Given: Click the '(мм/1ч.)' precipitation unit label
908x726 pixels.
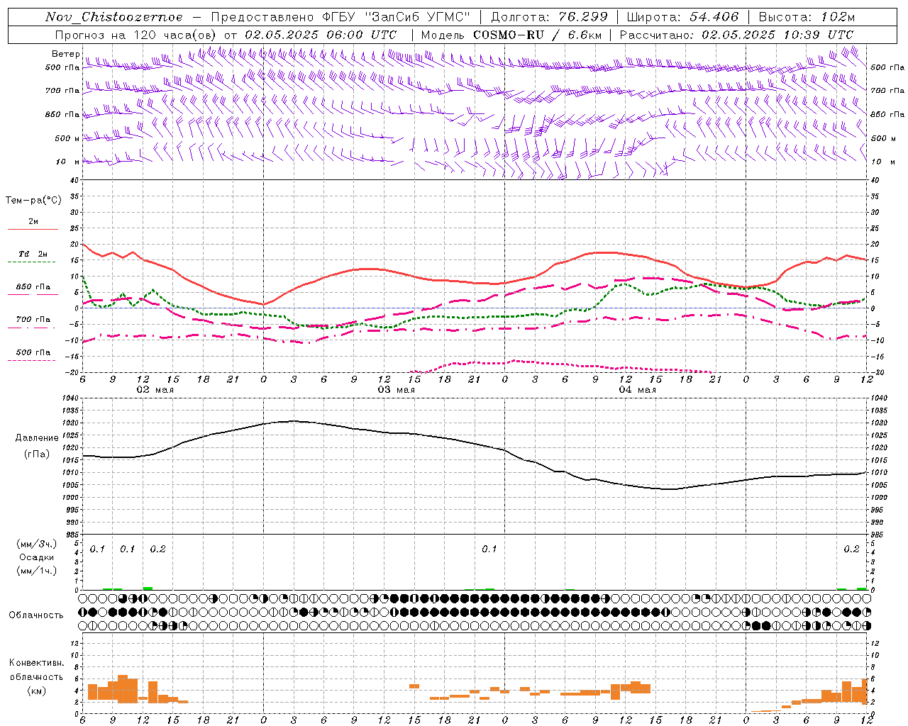Looking at the screenshot, I should (37, 570).
